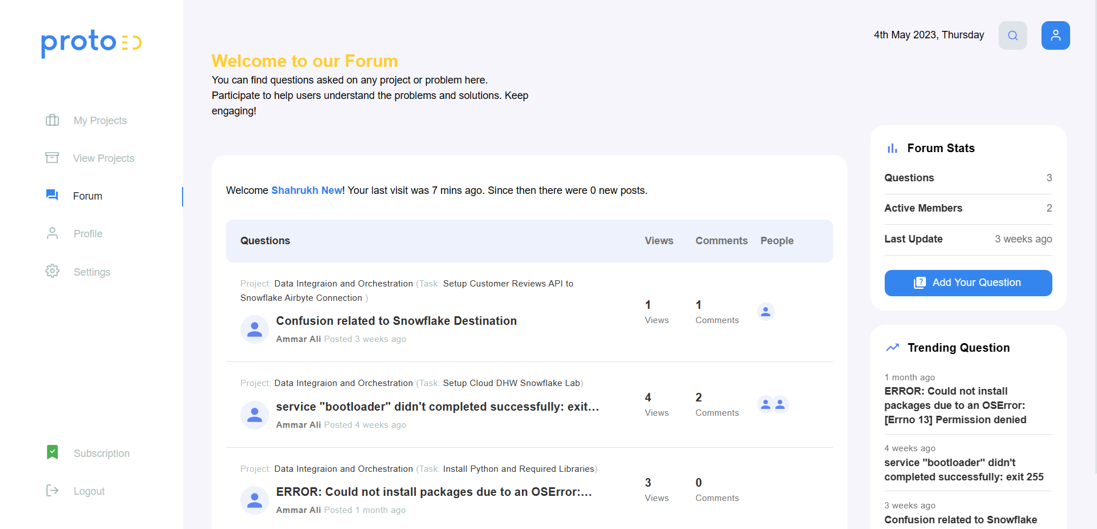1097x529 pixels.
Task: Open the My Projects menu item
Action: point(100,121)
